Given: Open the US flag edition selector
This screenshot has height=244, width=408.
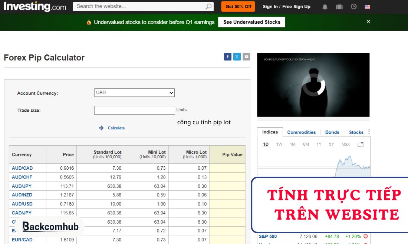Looking at the screenshot, I should pos(368,7).
